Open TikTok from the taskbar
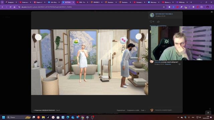Screen dimensions: 214x120 coord(48,117)
